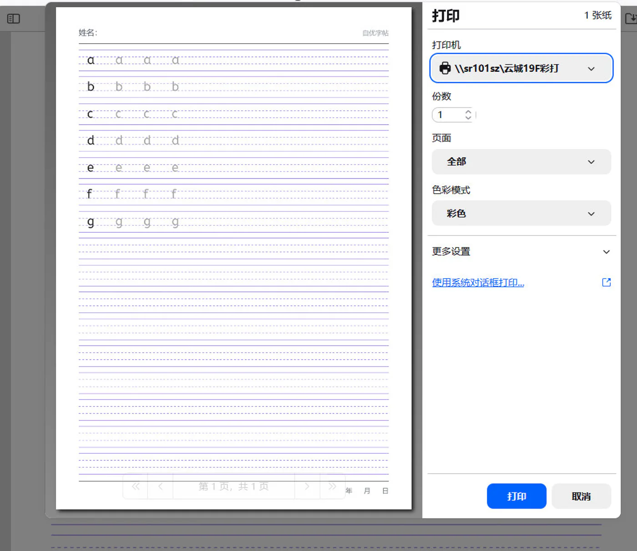
Task: Go to first page in preview
Action: [136, 486]
